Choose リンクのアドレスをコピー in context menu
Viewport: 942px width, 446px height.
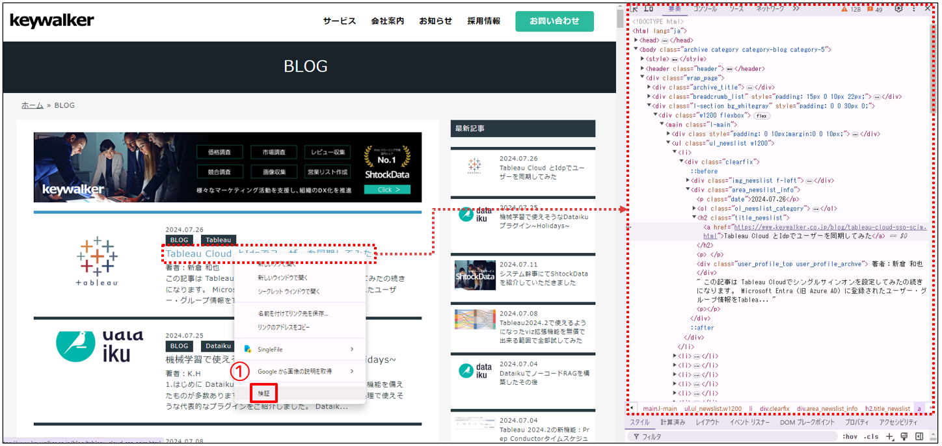pyautogui.click(x=284, y=327)
